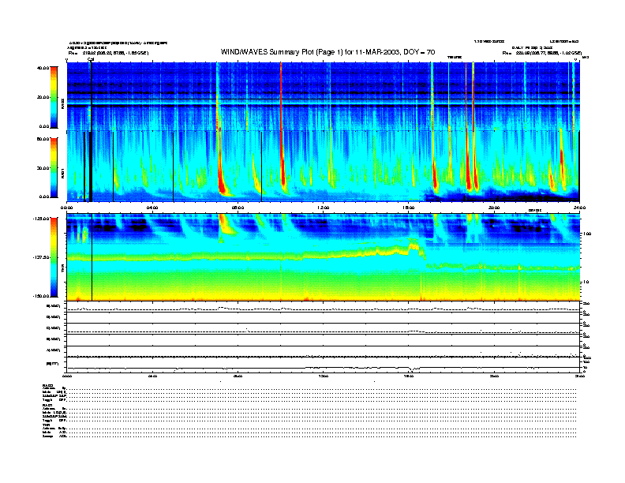Click the 04:00 tick under the RAD1 spectrogram
The height and width of the screenshot is (483, 625).
[152, 208]
